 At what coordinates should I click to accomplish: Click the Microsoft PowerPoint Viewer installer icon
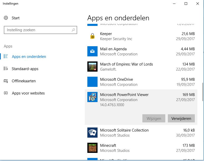(x=92, y=97)
